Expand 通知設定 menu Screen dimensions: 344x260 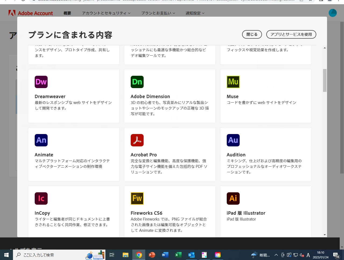click(x=195, y=13)
